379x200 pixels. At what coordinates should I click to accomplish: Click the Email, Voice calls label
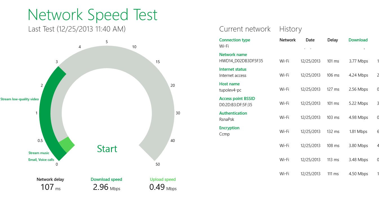pos(41,160)
